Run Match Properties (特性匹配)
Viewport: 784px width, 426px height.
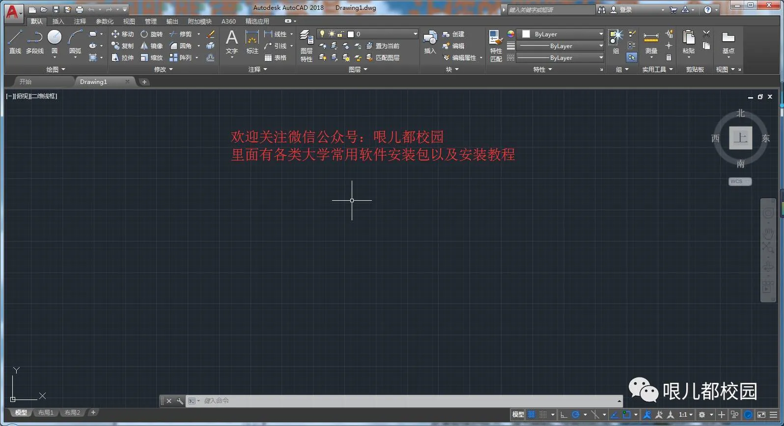point(496,45)
